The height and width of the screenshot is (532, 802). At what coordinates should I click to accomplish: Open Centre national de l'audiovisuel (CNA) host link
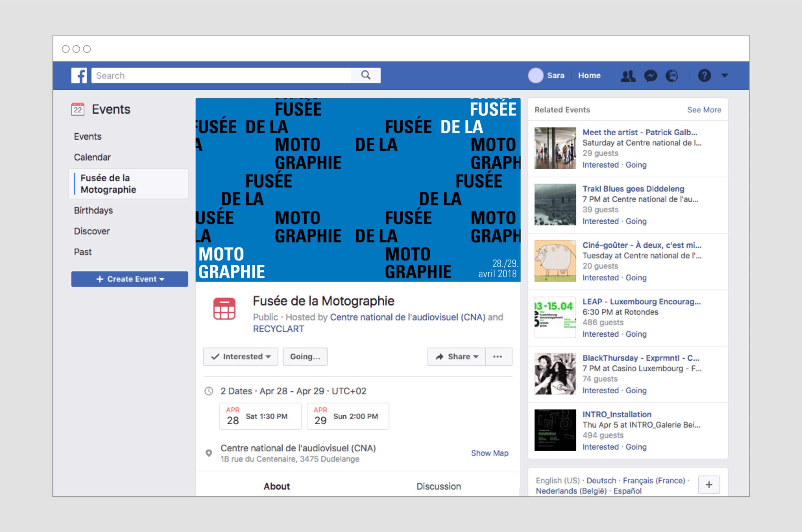point(408,317)
